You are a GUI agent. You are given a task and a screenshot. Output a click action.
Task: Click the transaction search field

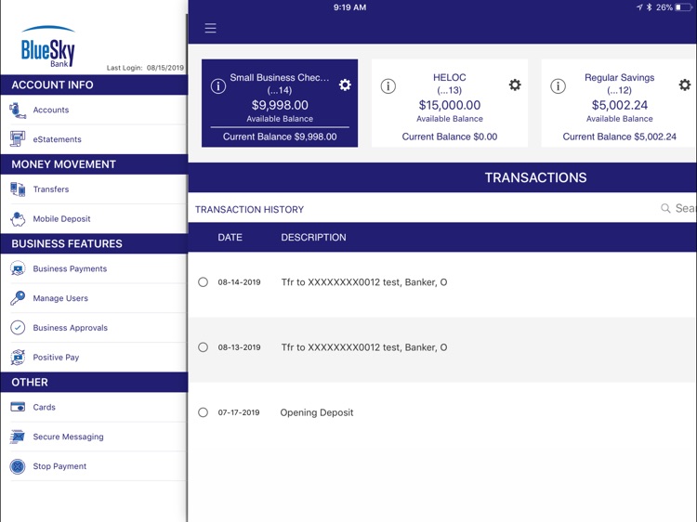coord(677,208)
